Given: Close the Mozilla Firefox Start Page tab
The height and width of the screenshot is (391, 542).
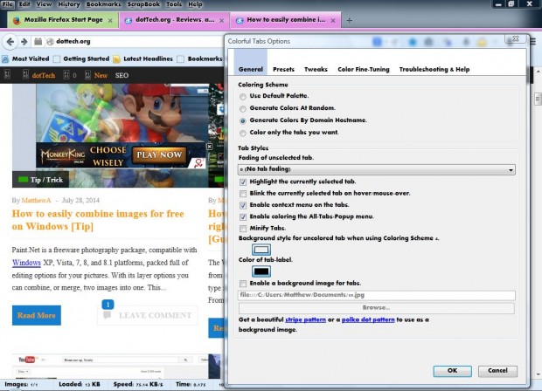Looking at the screenshot, I should 110,21.
